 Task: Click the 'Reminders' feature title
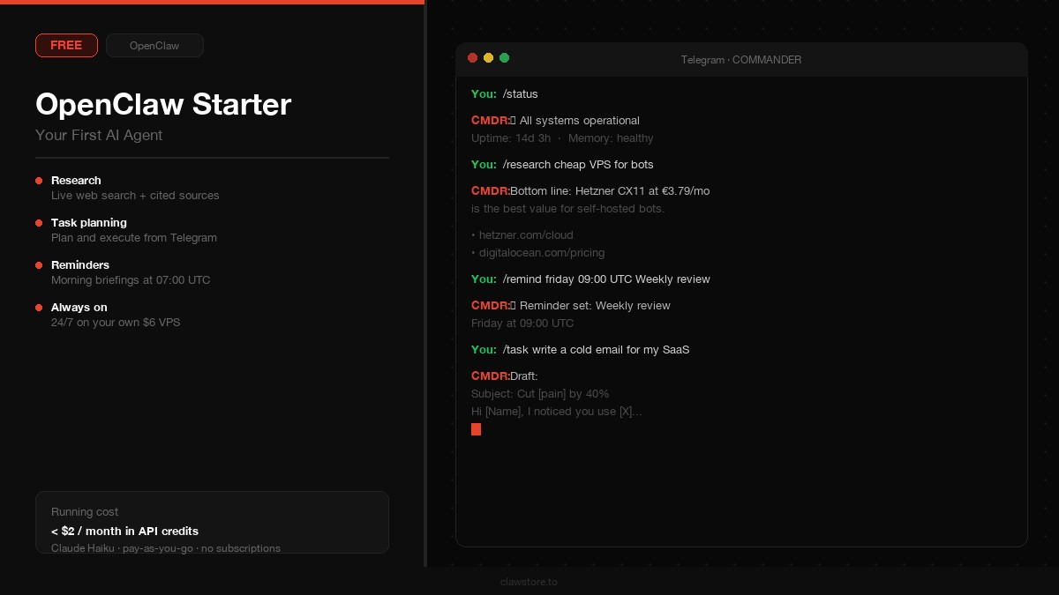[x=80, y=264]
